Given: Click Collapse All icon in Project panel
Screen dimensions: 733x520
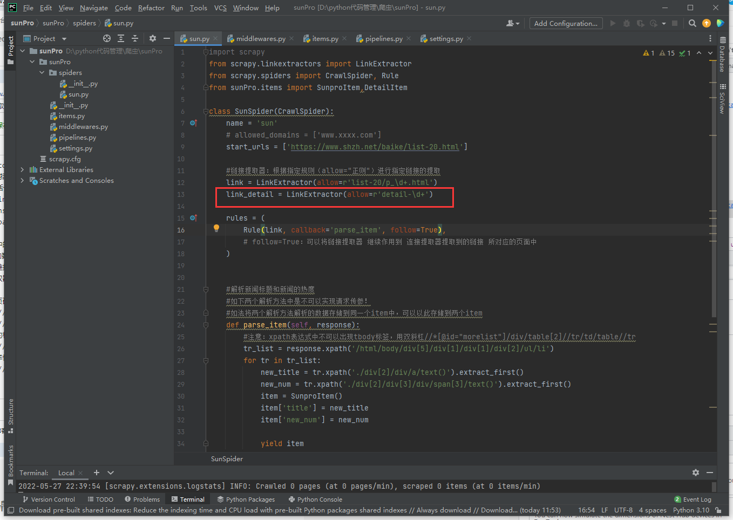Looking at the screenshot, I should 135,38.
